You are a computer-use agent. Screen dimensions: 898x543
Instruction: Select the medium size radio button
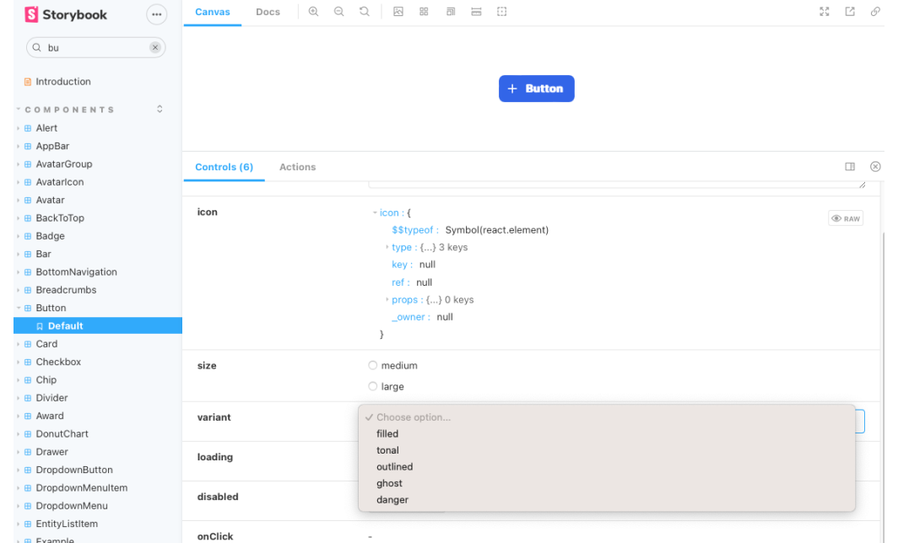coord(373,366)
